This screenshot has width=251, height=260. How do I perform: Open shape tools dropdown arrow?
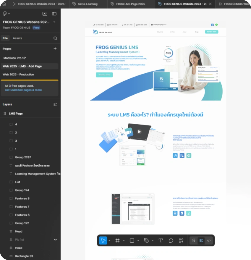(138, 240)
